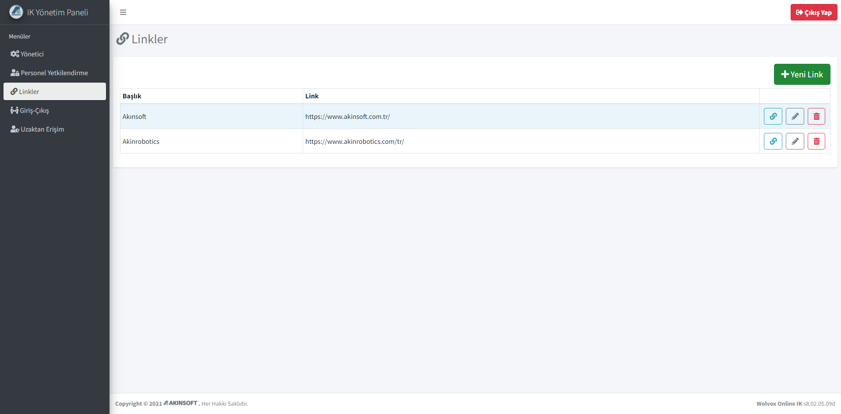Viewport: 841px width, 414px height.
Task: Select the Akınsoft title cell
Action: 212,116
